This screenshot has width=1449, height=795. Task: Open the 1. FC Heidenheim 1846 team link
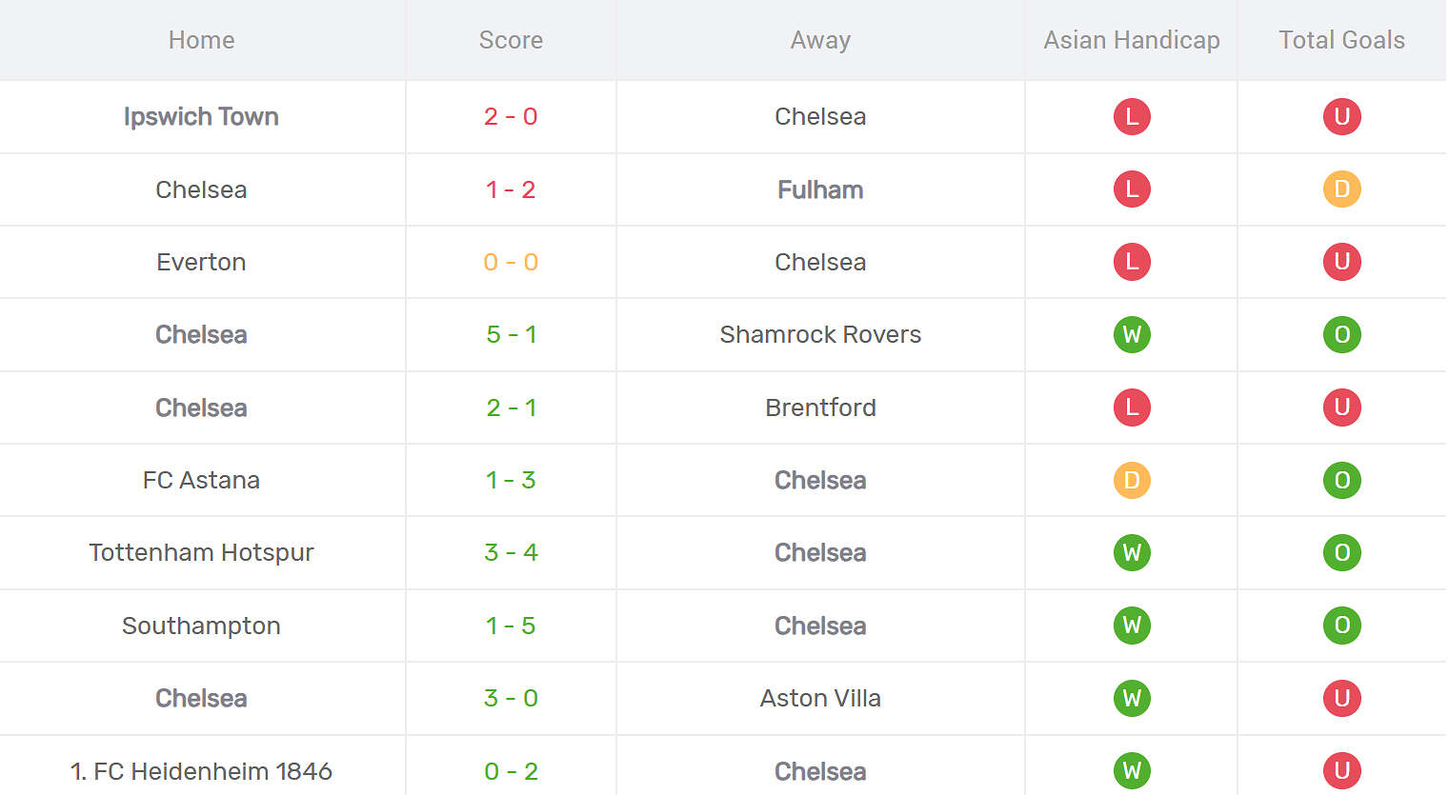pyautogui.click(x=201, y=771)
